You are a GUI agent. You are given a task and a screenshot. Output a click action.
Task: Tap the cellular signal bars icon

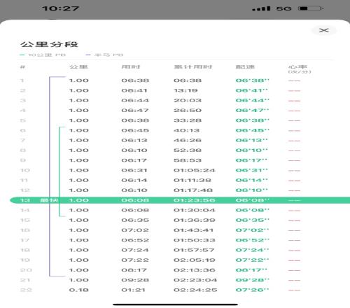pos(261,8)
